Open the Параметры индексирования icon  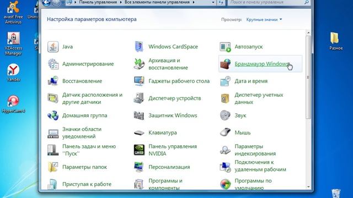click(x=226, y=150)
